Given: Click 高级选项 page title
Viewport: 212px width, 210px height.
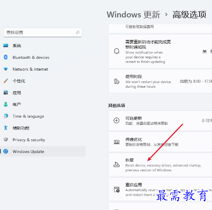Looking at the screenshot, I should click(189, 15).
